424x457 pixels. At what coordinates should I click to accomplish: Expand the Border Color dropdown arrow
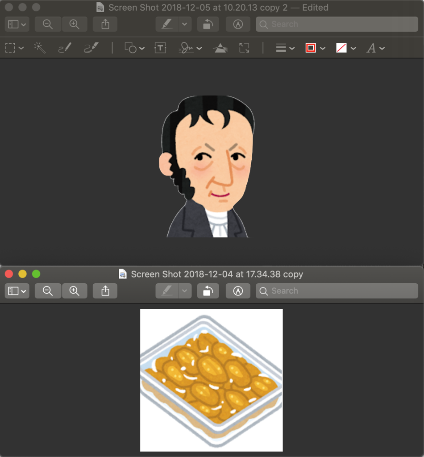click(x=323, y=48)
